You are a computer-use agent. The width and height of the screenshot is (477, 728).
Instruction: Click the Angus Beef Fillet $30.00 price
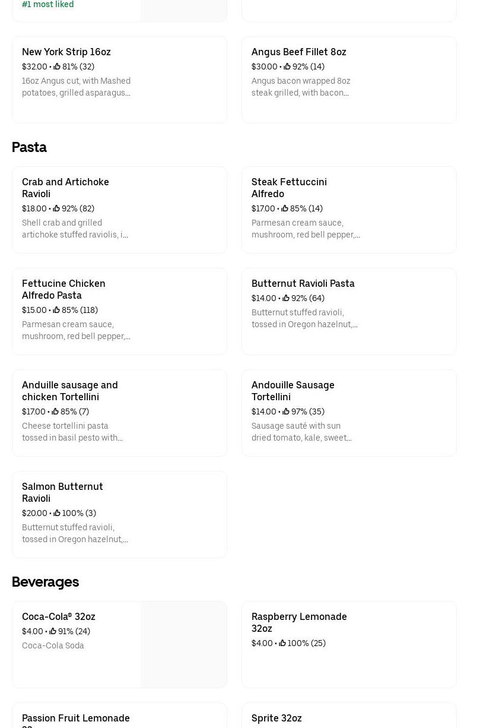(264, 67)
